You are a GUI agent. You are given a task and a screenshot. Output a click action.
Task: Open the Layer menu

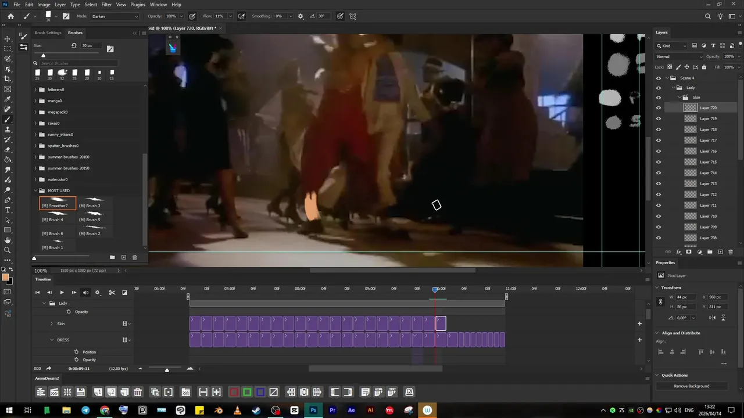(x=60, y=5)
